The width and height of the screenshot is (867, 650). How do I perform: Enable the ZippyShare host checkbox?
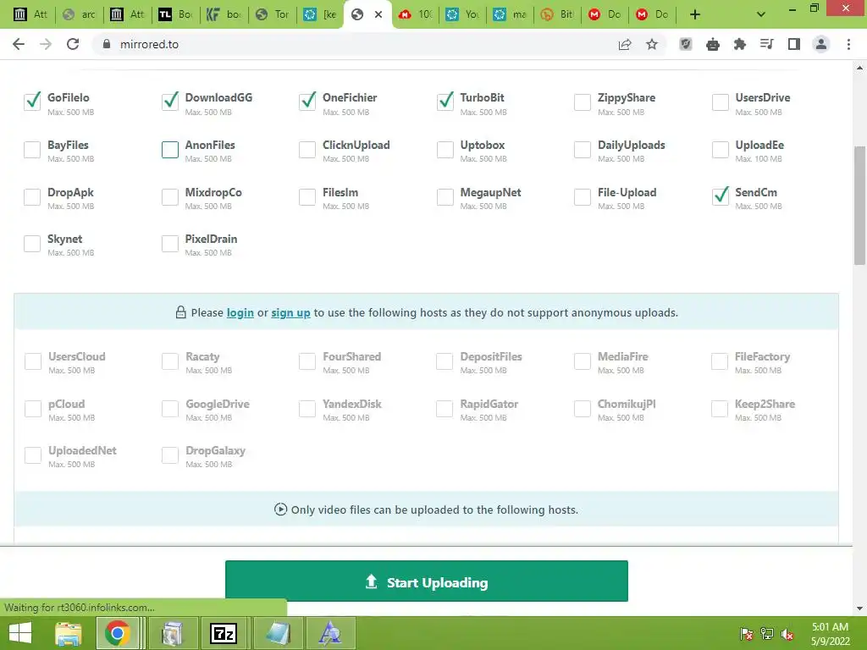click(x=583, y=102)
